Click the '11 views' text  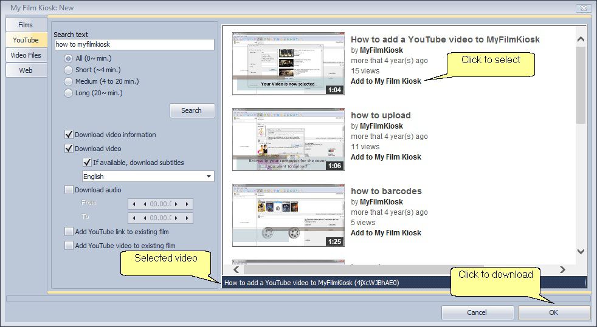365,147
